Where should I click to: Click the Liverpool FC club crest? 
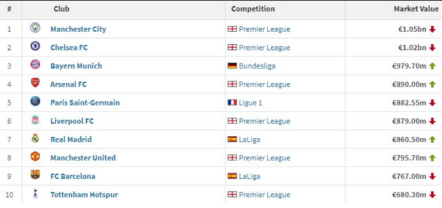coord(35,120)
